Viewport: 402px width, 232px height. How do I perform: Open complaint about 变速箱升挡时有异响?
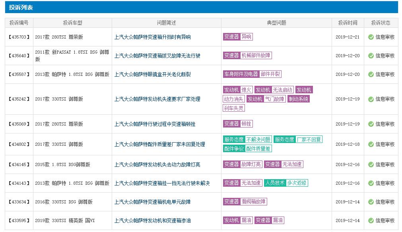pyautogui.click(x=152, y=37)
